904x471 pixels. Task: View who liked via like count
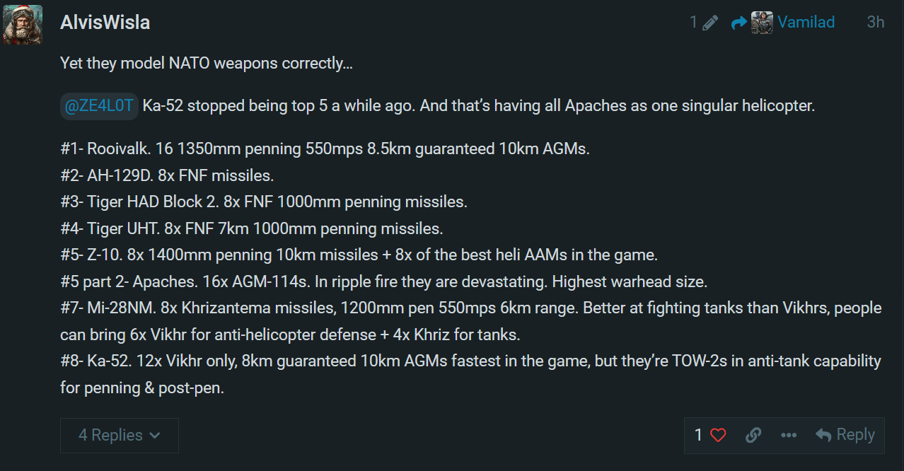click(698, 435)
